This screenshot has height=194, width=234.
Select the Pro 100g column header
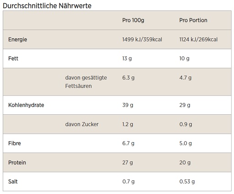click(x=133, y=20)
